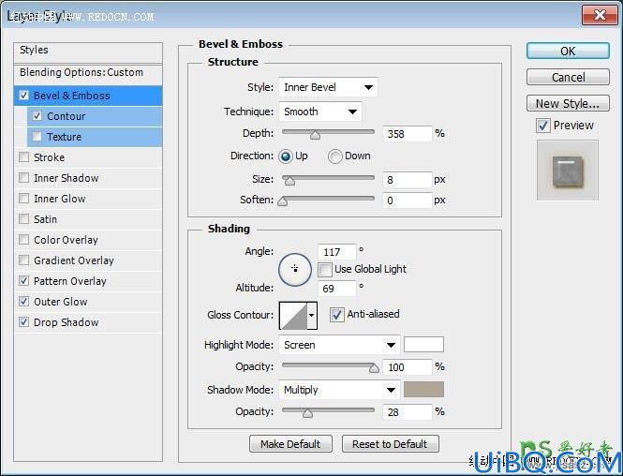Click the Gloss Contour curve thumbnail
This screenshot has width=623, height=476.
coord(293,316)
